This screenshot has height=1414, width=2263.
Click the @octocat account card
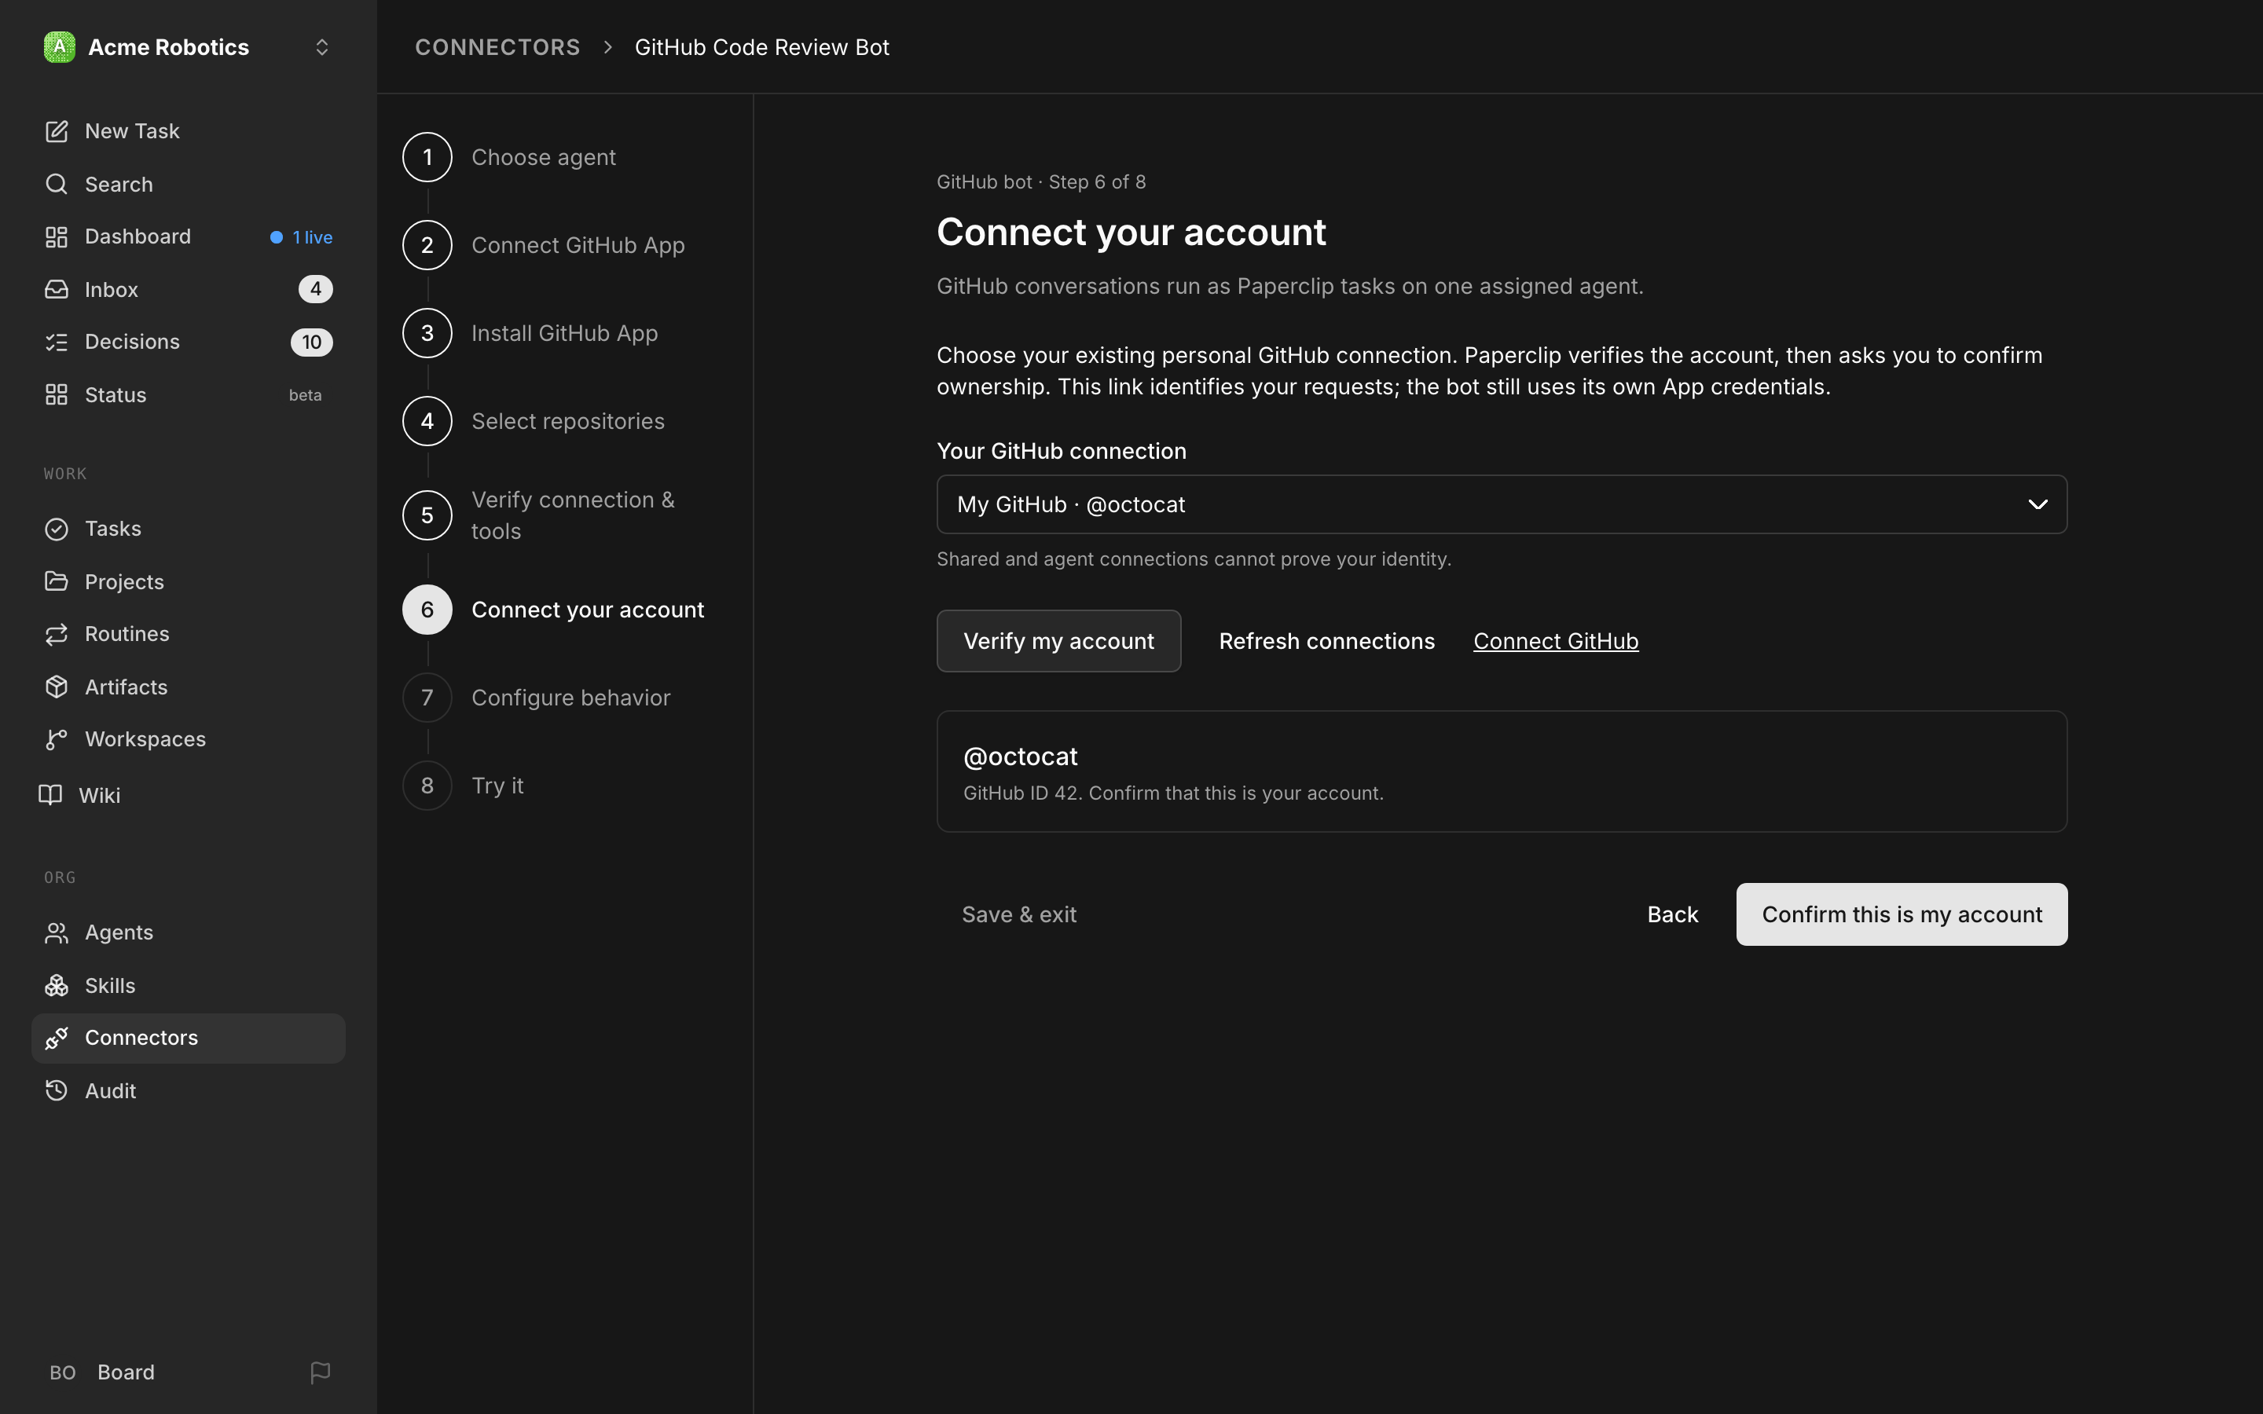(1502, 771)
